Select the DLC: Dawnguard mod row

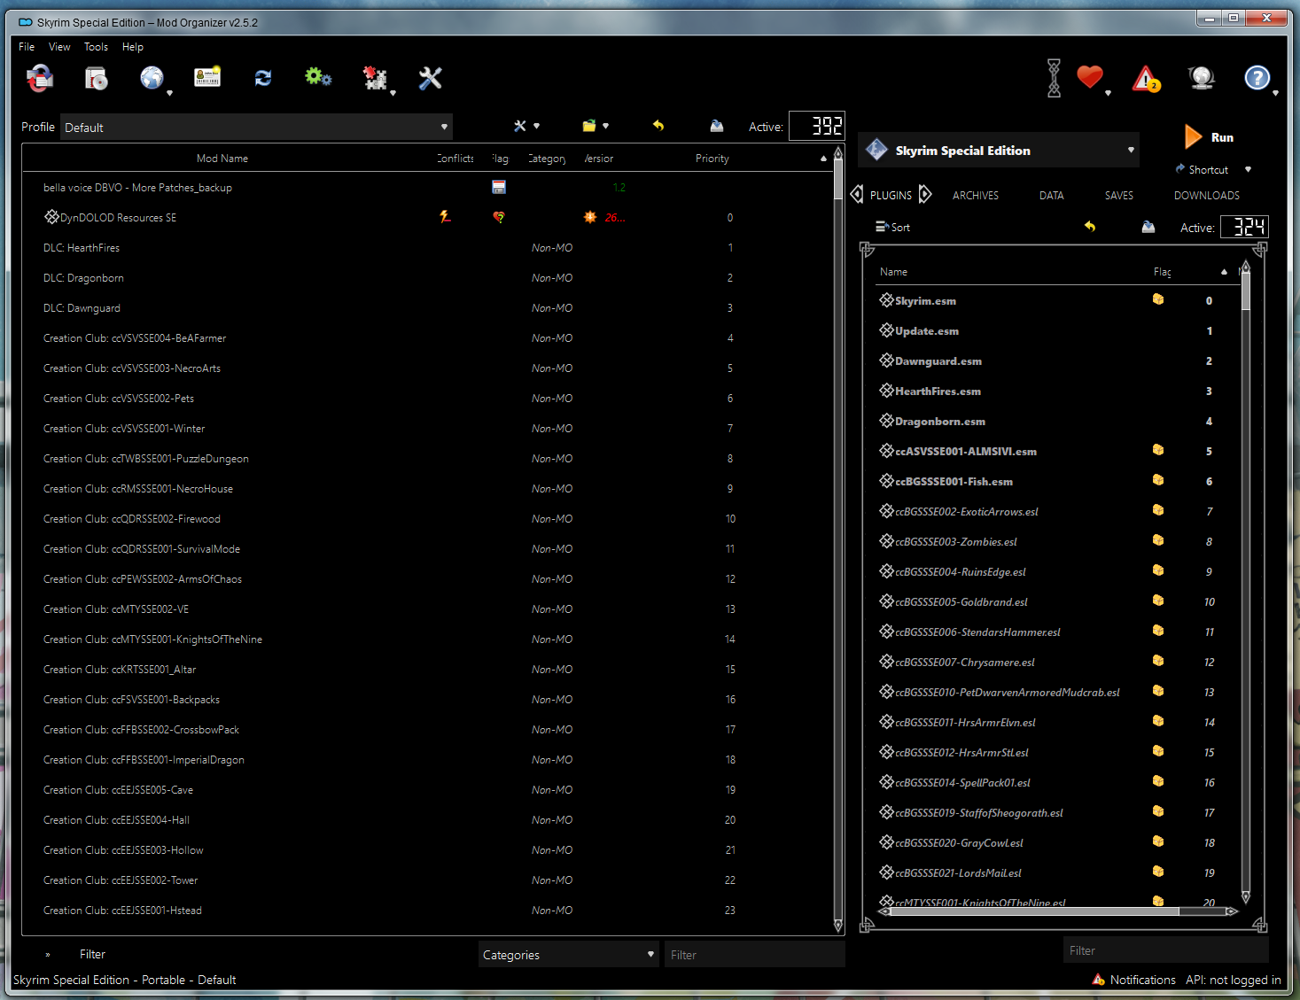click(428, 307)
